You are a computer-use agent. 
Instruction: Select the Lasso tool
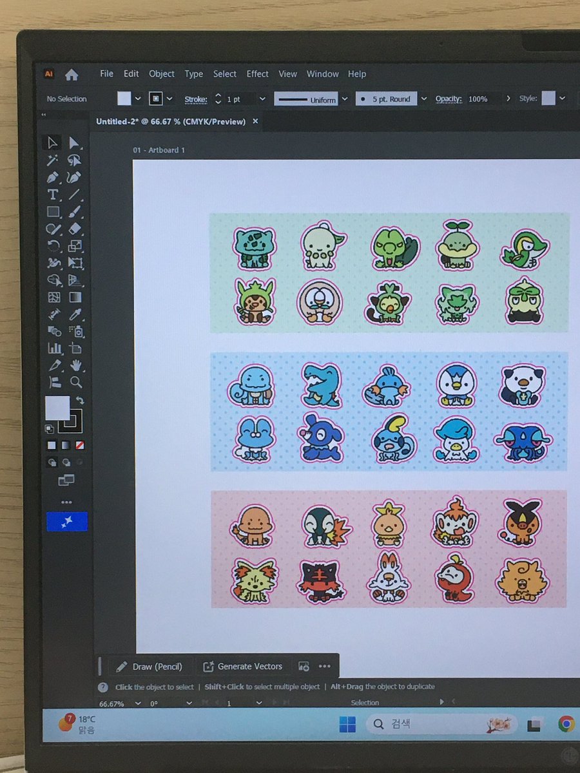[x=75, y=160]
